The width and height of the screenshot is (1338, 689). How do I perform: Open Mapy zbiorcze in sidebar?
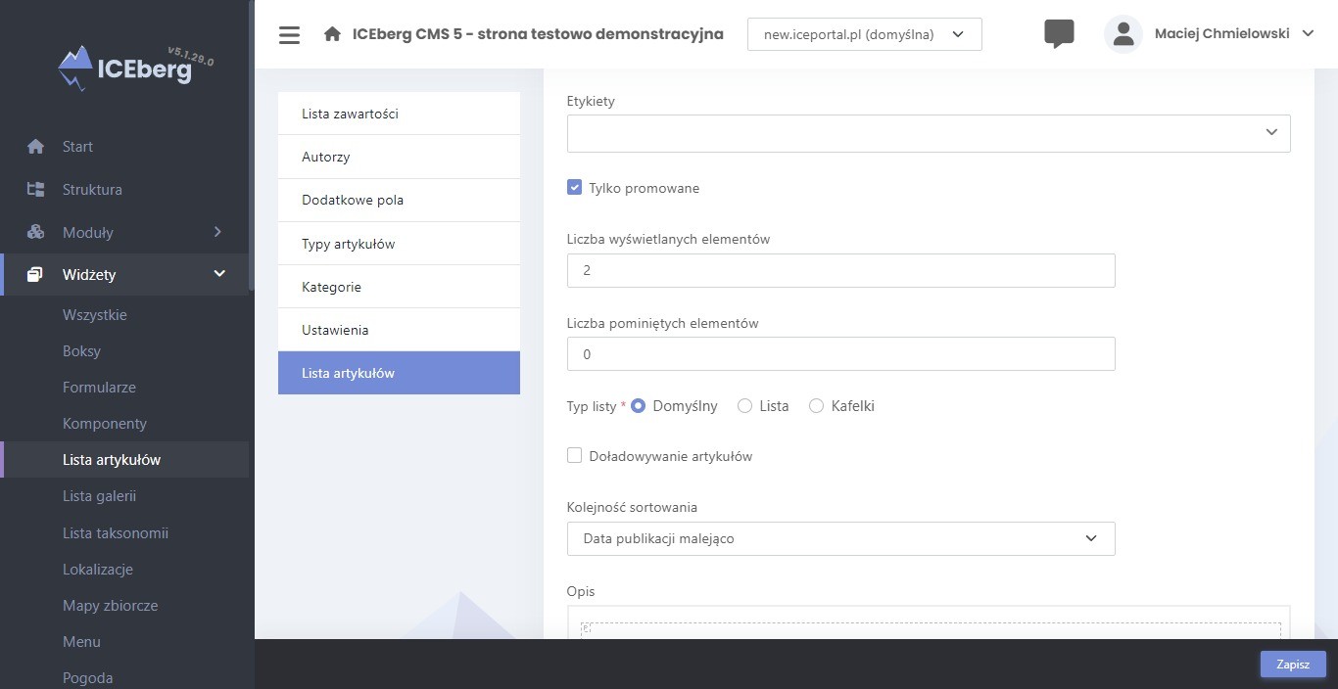(110, 606)
